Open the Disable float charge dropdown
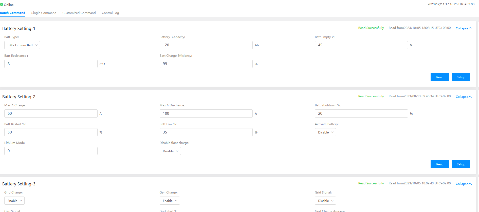The height and width of the screenshot is (212, 479). pos(170,151)
